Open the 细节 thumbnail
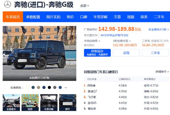 68,103
